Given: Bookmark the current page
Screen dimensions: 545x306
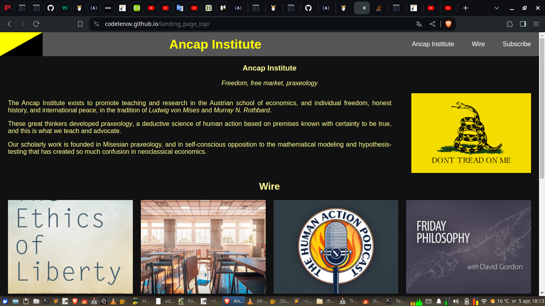Looking at the screenshot, I should [x=80, y=24].
